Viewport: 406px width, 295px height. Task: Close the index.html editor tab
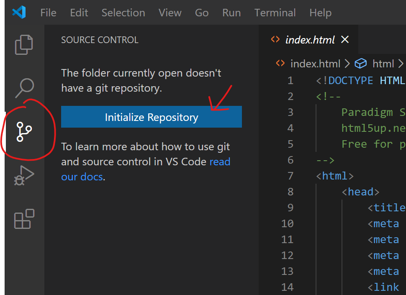point(345,39)
